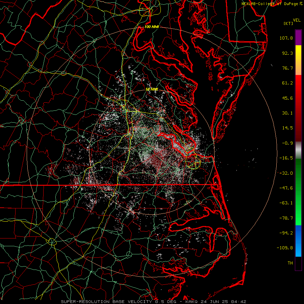Click the KAKQ 24 JUN 25 04:42 timestamp
This screenshot has width=304, height=304.
point(216,302)
